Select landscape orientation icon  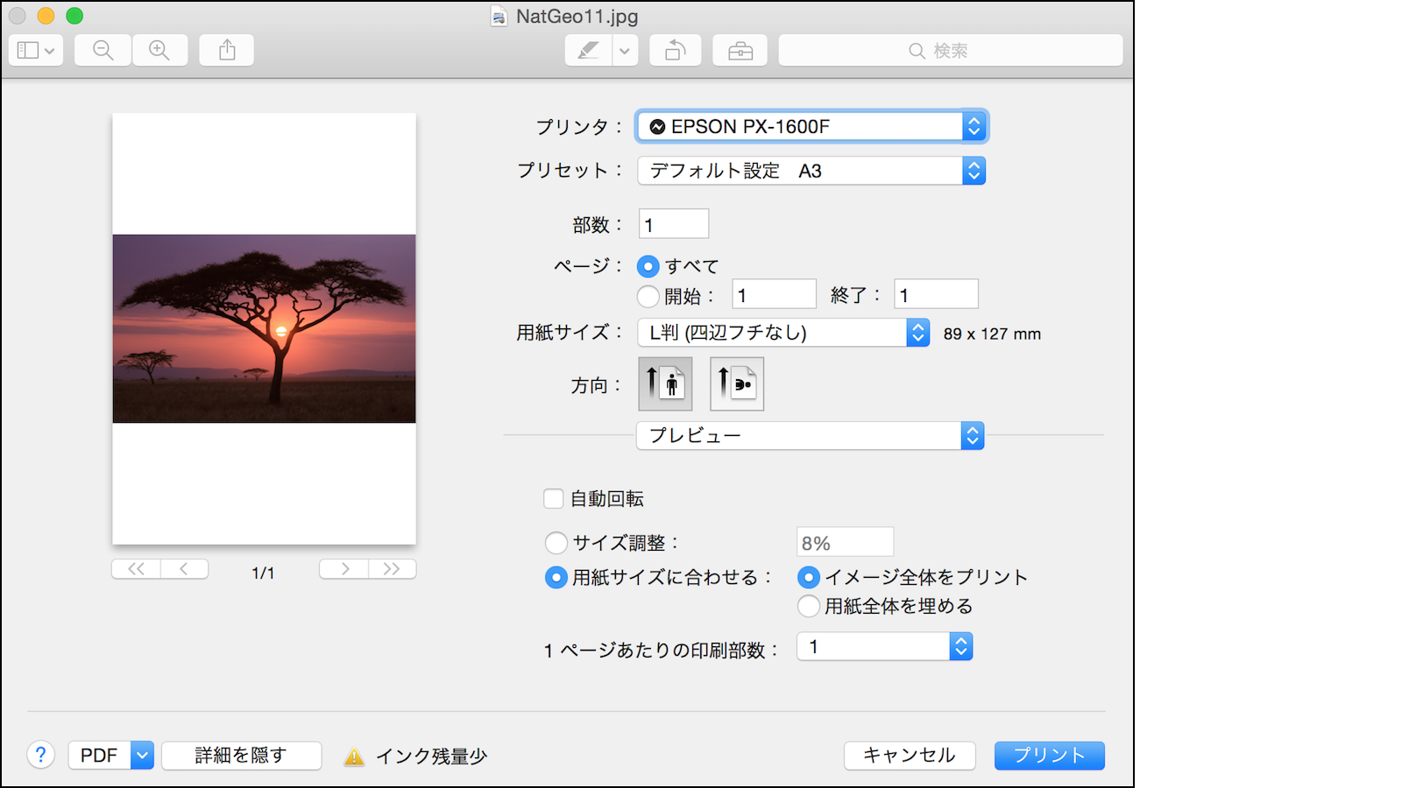pyautogui.click(x=737, y=383)
